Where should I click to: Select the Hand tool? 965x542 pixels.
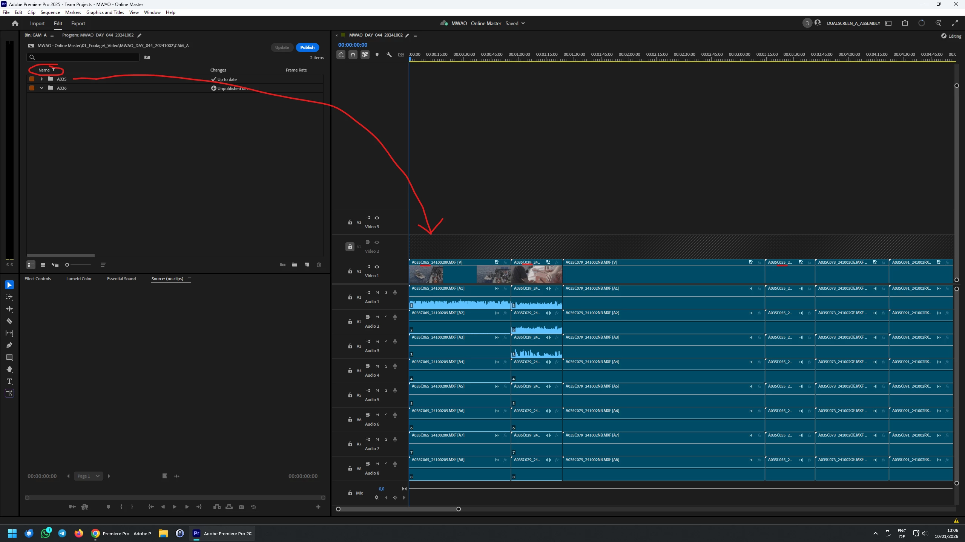(9, 369)
